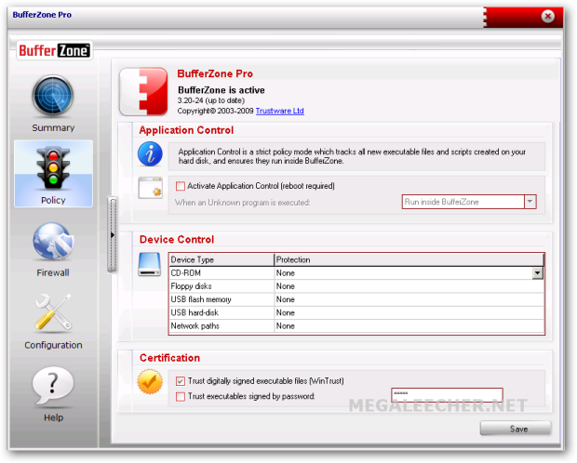Image resolution: width=577 pixels, height=463 pixels.
Task: Select the Network paths row
Action: pyautogui.click(x=356, y=325)
